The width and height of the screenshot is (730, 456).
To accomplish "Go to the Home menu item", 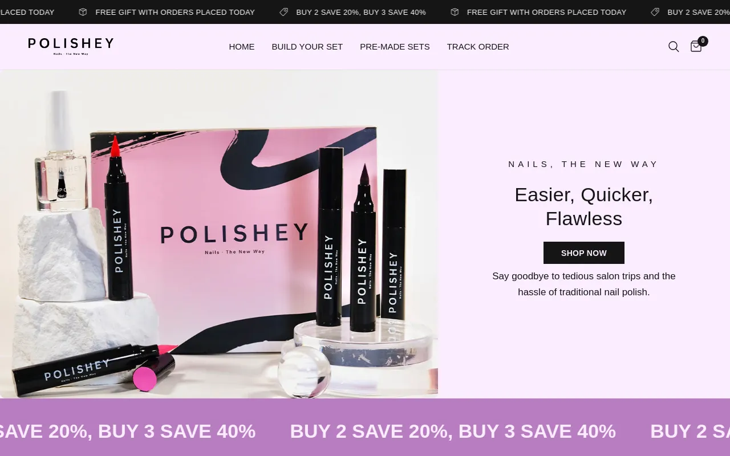I will click(x=242, y=47).
